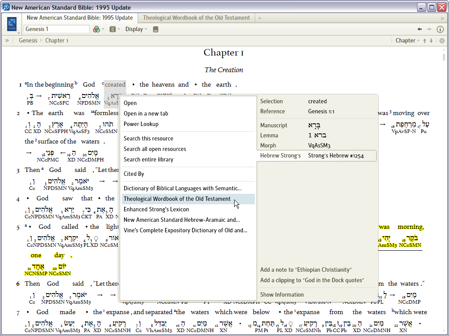Select Hebrew Strong's #1254 row
The height and width of the screenshot is (336, 449).
317,156
